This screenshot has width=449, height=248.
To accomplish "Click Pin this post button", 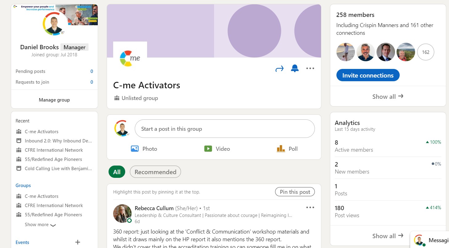I will point(295,192).
